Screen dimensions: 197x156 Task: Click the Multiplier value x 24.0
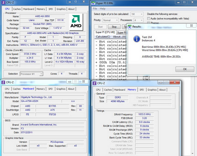[30, 58]
